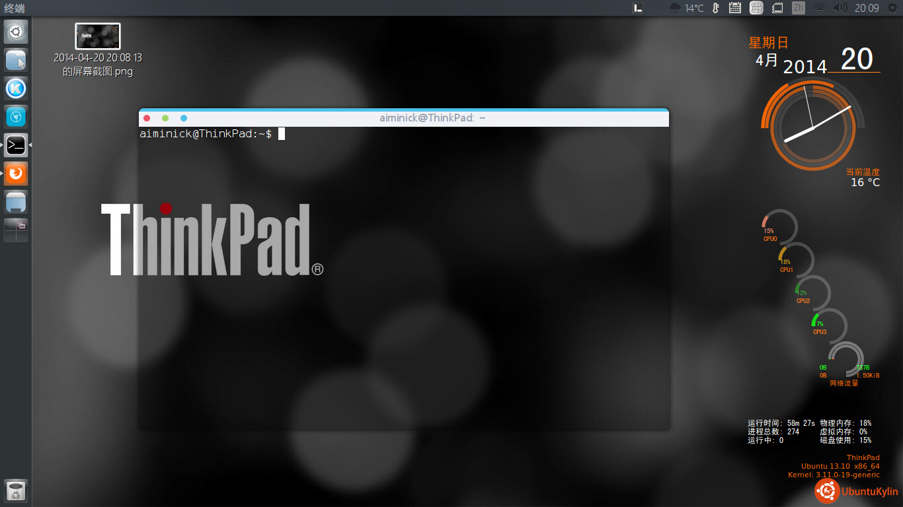Select the screenshot PNG file on desktop
Screen dimensions: 903x507
tap(98, 37)
